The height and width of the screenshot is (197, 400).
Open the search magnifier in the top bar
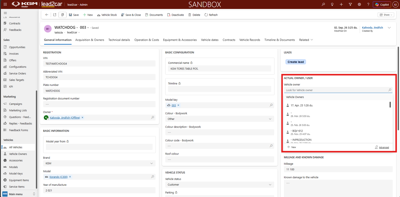(x=323, y=4)
